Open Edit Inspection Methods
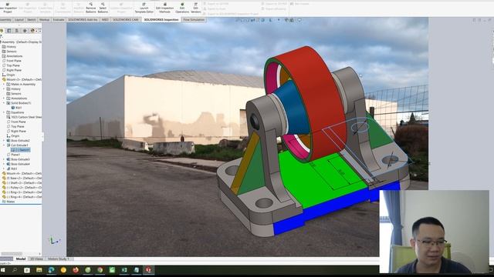 click(164, 8)
